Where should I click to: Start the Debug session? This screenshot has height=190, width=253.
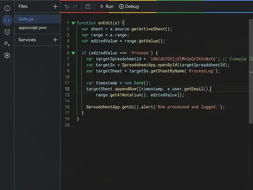[x=129, y=7]
